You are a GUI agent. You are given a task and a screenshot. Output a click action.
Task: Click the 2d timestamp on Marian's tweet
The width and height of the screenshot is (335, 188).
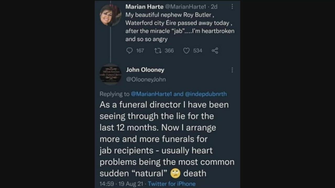[x=214, y=7]
